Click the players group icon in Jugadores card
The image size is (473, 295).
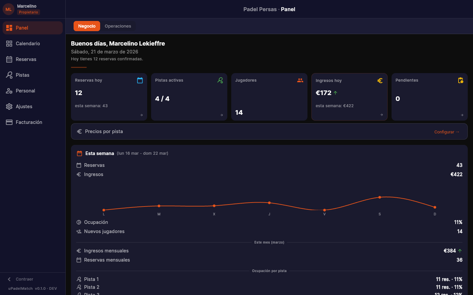pos(300,80)
